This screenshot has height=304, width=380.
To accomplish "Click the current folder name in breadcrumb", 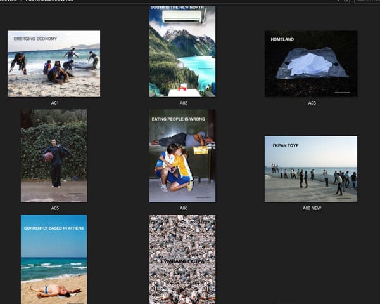I will (51, 1).
